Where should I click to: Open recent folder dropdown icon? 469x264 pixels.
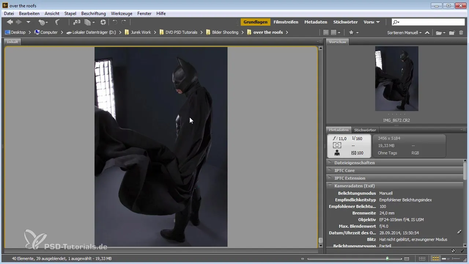pyautogui.click(x=440, y=33)
